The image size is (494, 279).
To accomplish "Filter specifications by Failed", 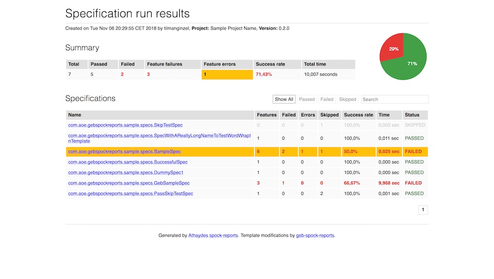I will 327,99.
